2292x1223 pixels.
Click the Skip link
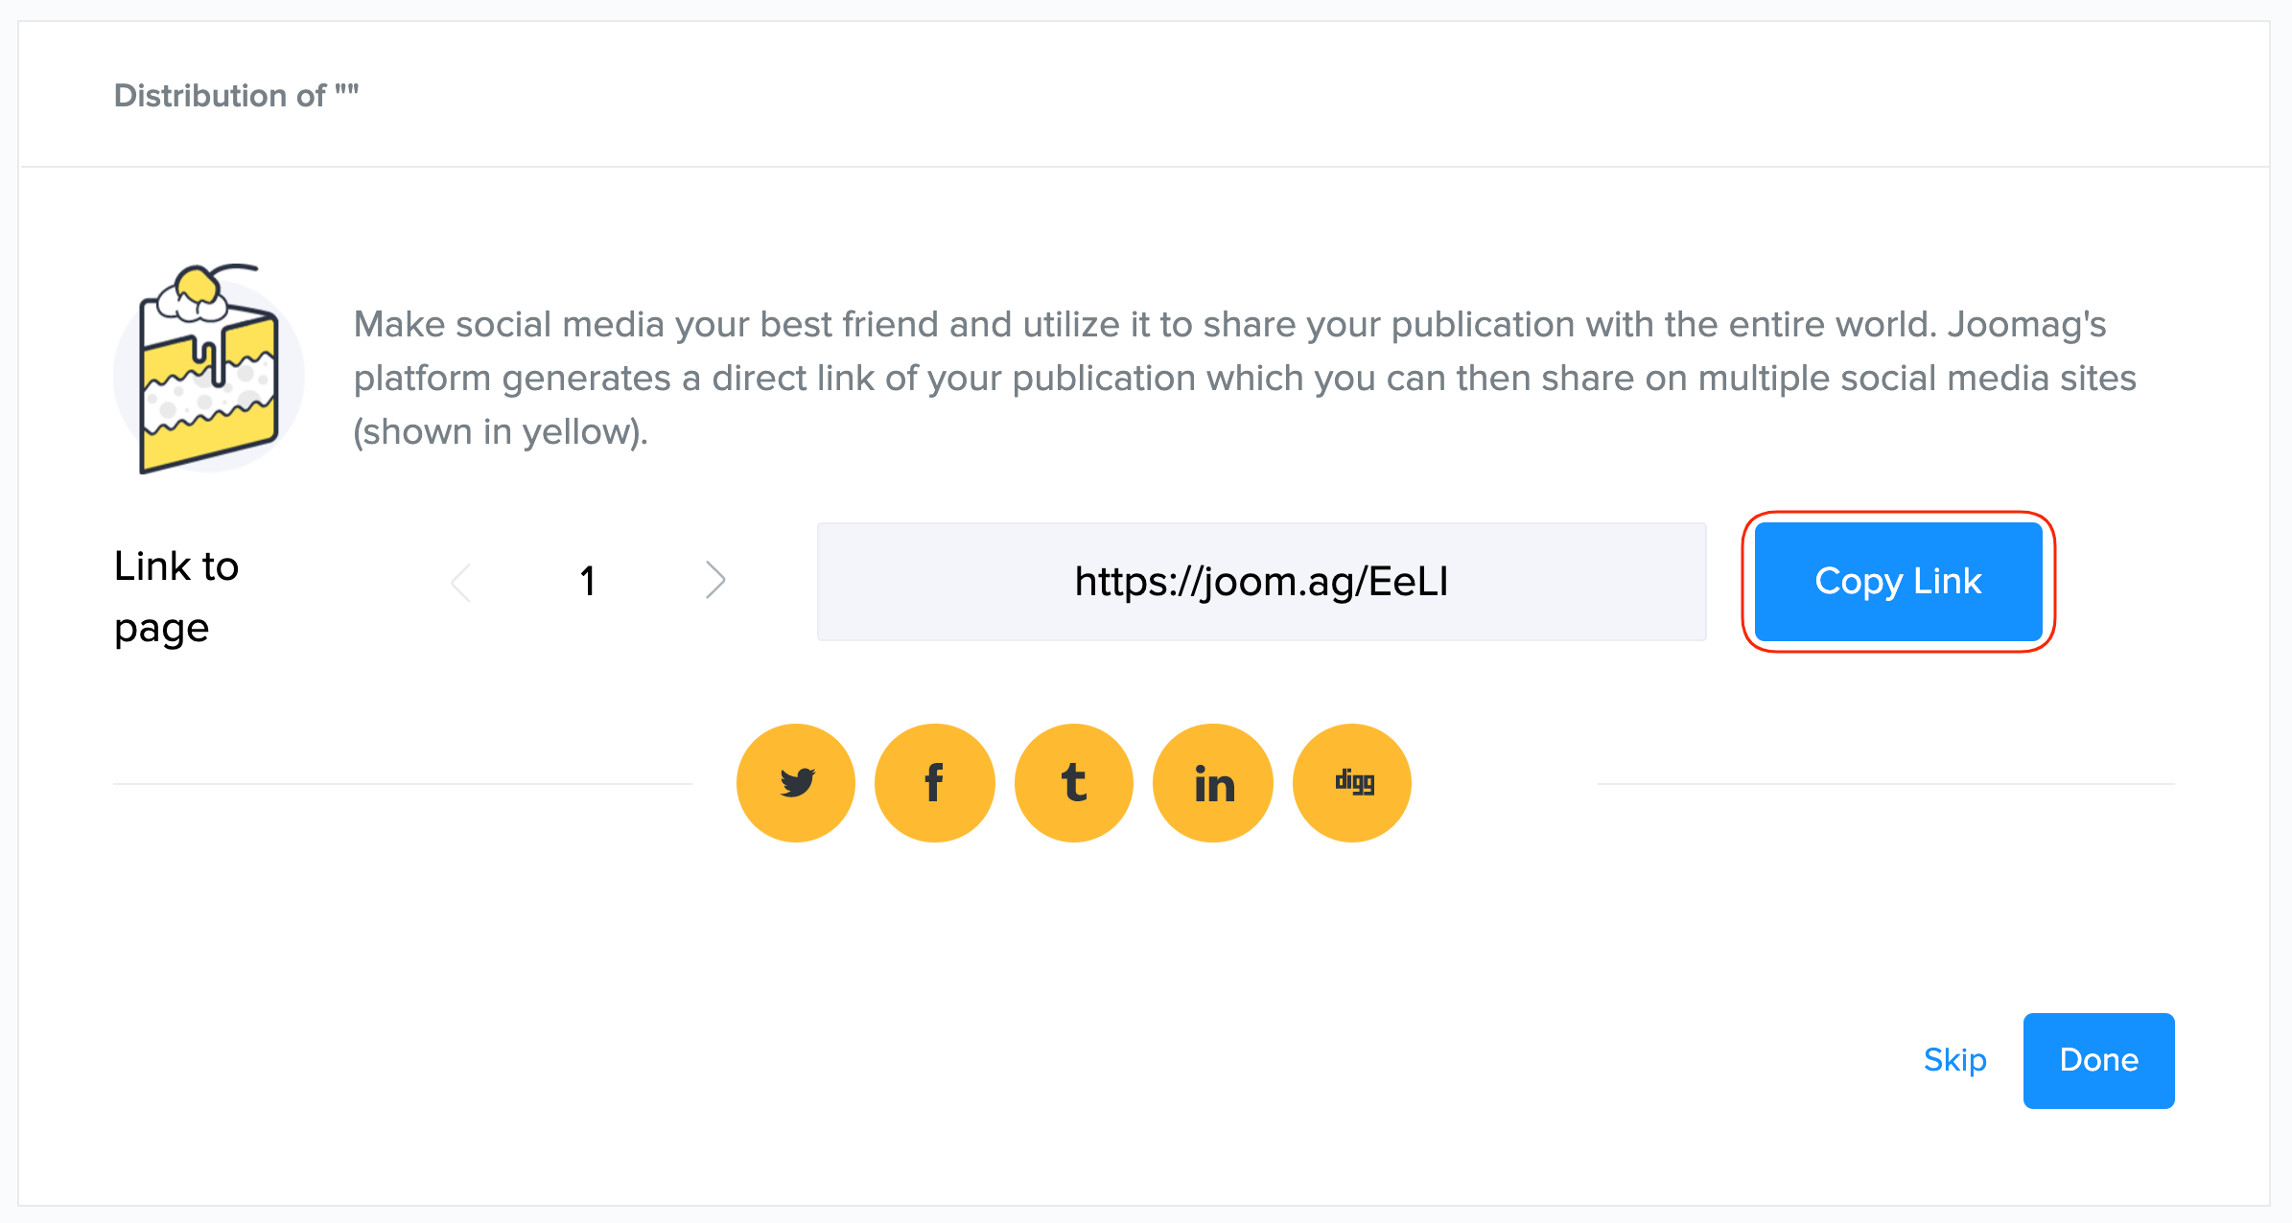pyautogui.click(x=1954, y=1060)
